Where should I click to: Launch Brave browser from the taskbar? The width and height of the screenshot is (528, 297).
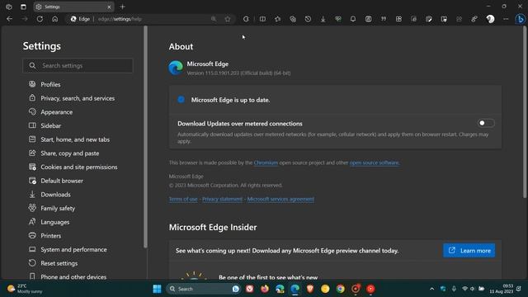click(x=310, y=289)
